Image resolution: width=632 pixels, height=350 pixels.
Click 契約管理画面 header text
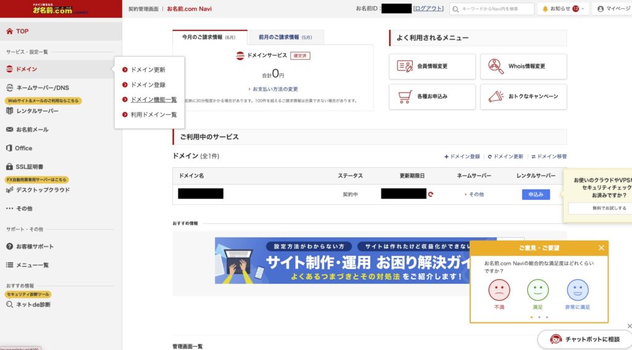[143, 9]
